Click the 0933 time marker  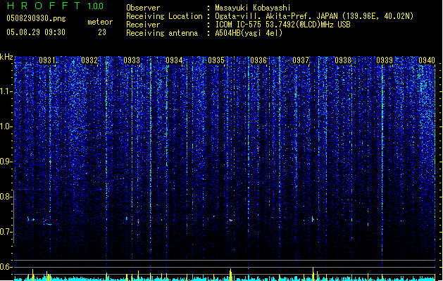[x=132, y=60]
